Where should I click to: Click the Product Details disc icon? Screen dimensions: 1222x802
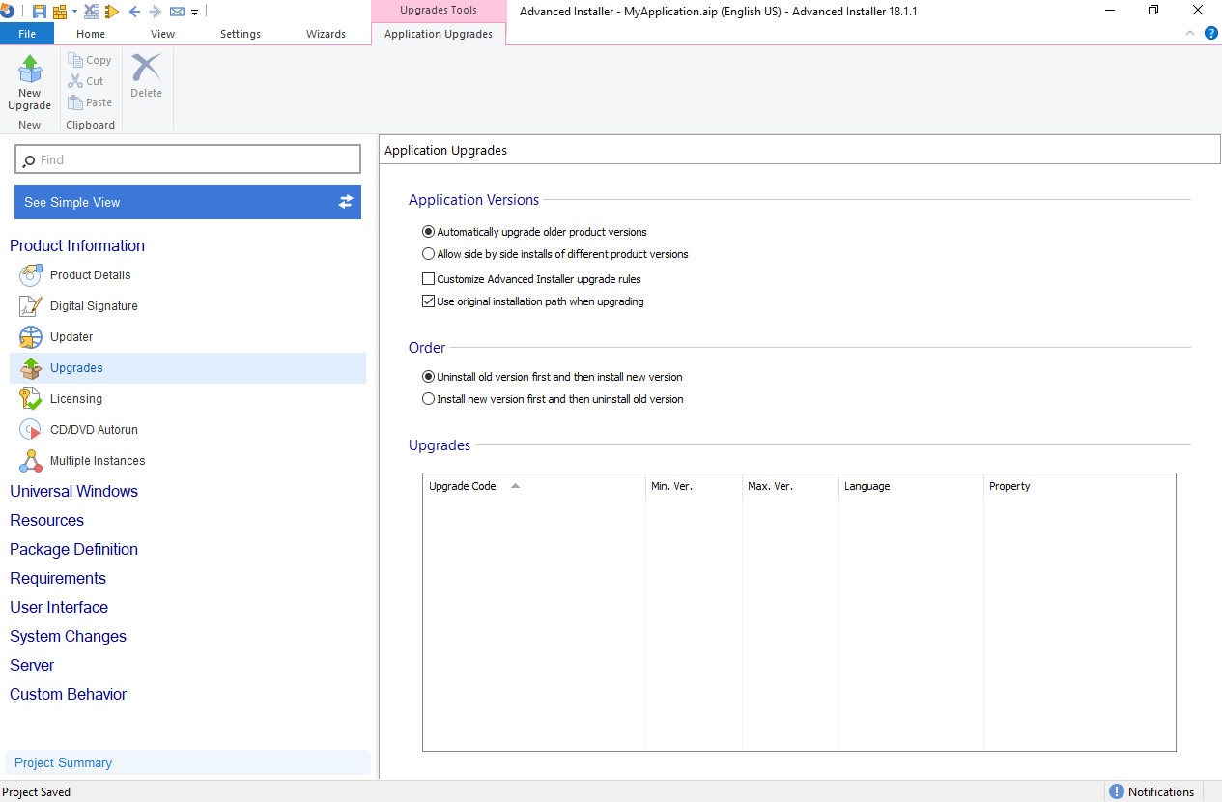pyautogui.click(x=31, y=275)
